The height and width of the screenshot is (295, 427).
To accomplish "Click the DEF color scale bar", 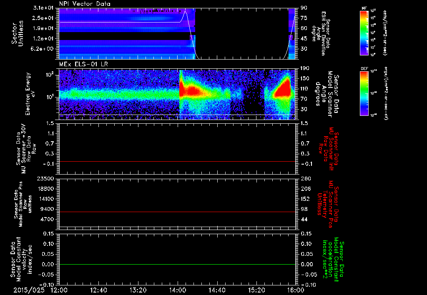I will click(x=364, y=93).
